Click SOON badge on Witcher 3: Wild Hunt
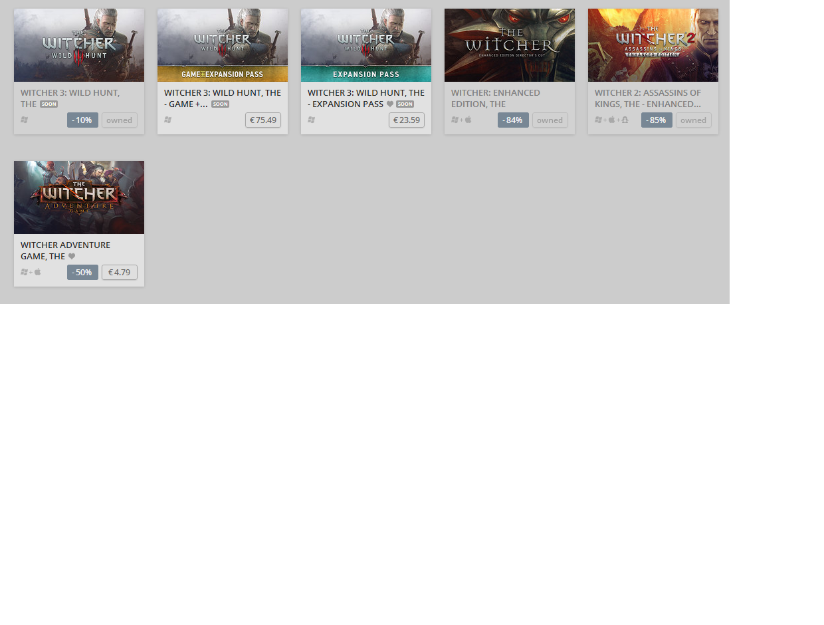 click(x=49, y=104)
